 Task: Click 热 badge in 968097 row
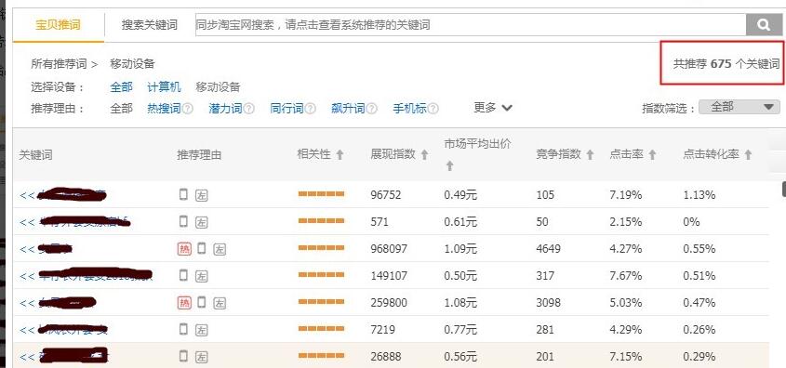[184, 249]
